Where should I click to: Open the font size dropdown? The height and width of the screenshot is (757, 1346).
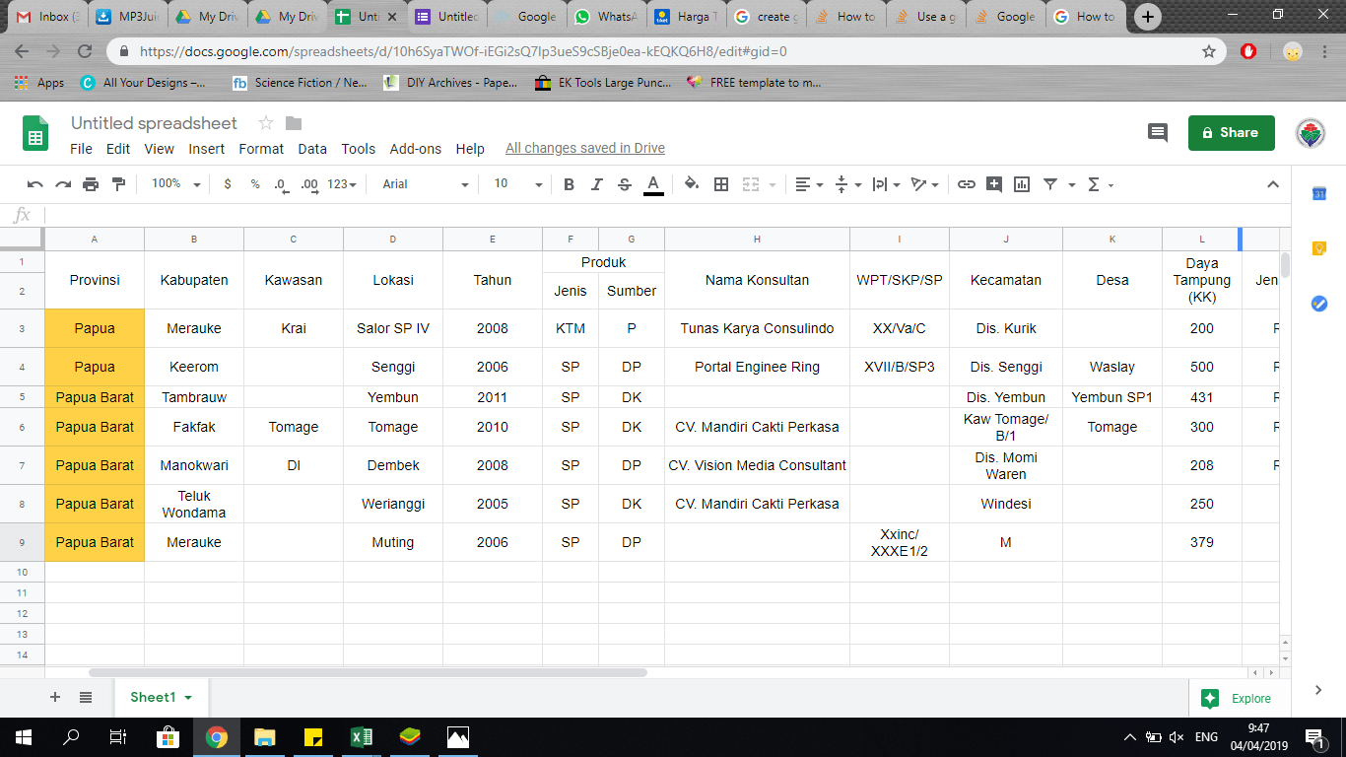pyautogui.click(x=518, y=184)
